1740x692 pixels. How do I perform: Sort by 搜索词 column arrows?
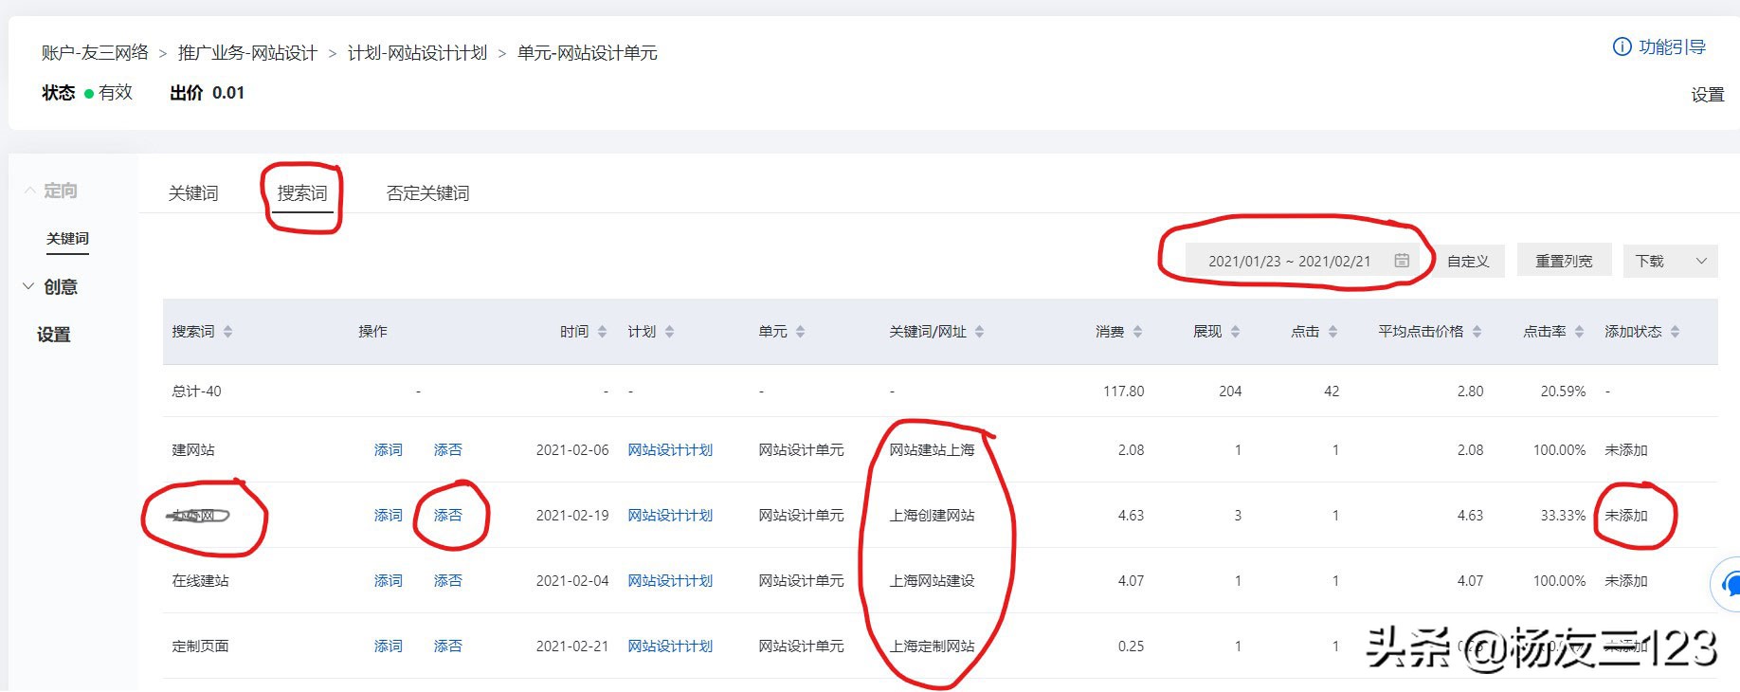click(x=227, y=332)
